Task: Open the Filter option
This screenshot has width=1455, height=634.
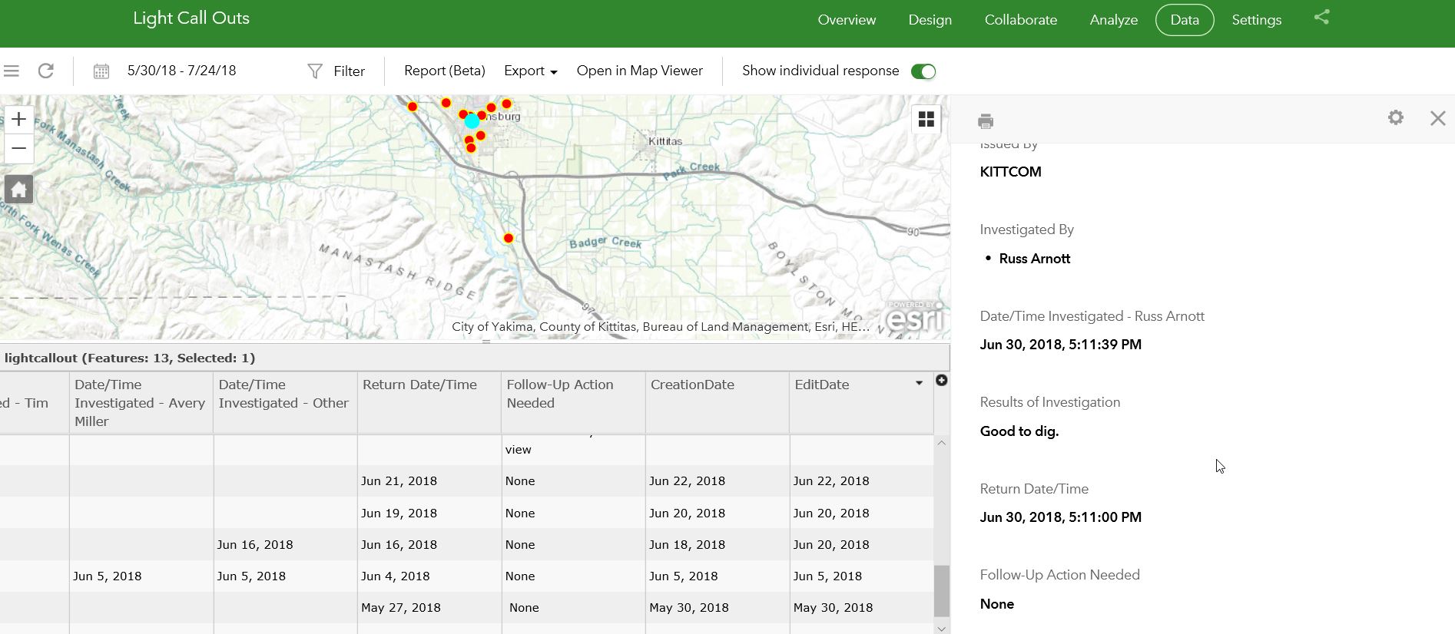Action: pos(336,71)
